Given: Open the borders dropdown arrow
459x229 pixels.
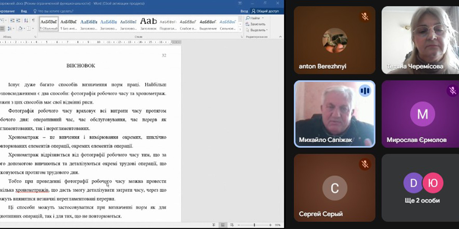Looking at the screenshot, I should [x=33, y=29].
